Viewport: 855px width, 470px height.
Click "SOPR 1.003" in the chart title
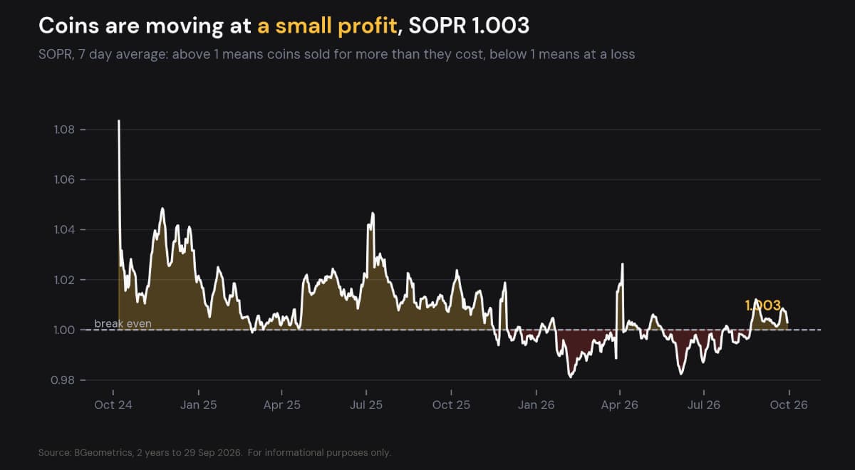(x=469, y=26)
